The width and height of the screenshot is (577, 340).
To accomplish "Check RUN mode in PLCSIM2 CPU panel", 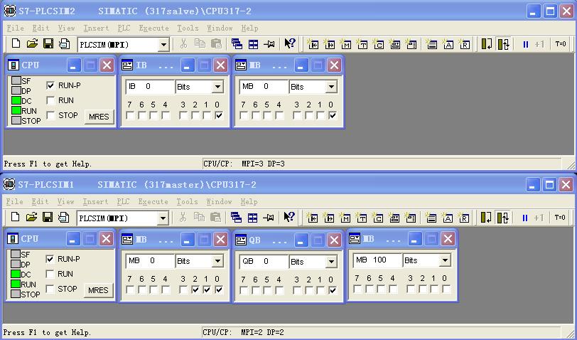I will (50, 100).
